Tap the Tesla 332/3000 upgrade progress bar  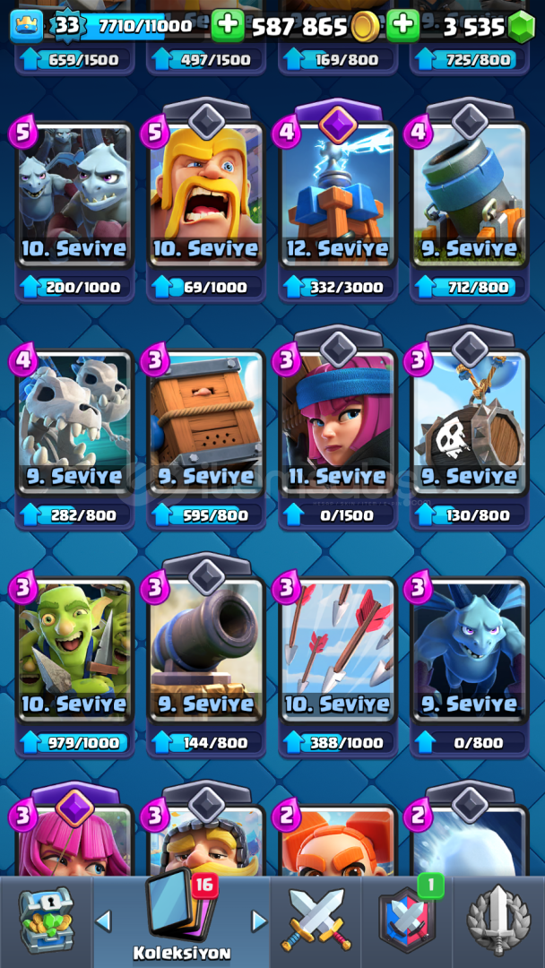point(338,287)
